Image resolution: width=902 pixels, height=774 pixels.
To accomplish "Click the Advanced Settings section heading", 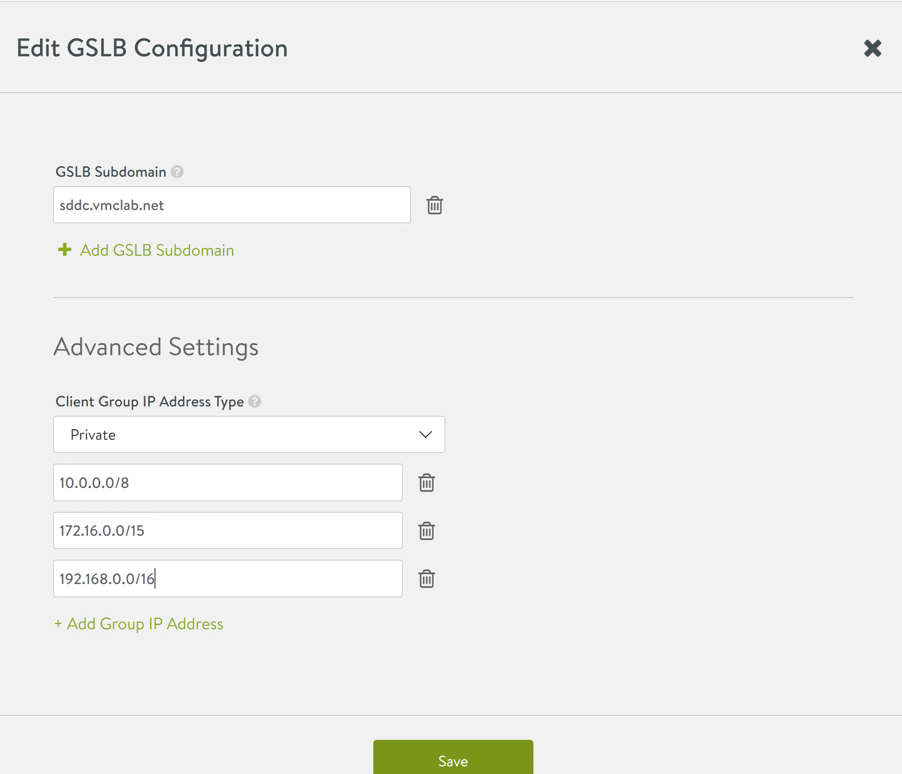I will (156, 347).
